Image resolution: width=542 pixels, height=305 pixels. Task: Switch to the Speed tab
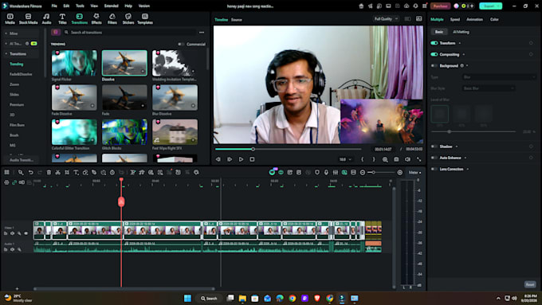point(455,19)
